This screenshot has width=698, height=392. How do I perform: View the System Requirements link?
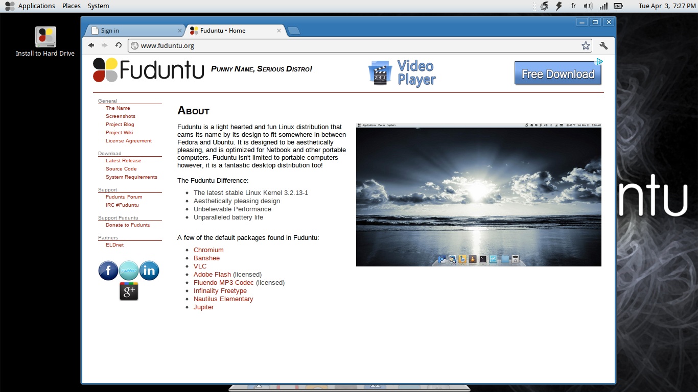coord(131,177)
